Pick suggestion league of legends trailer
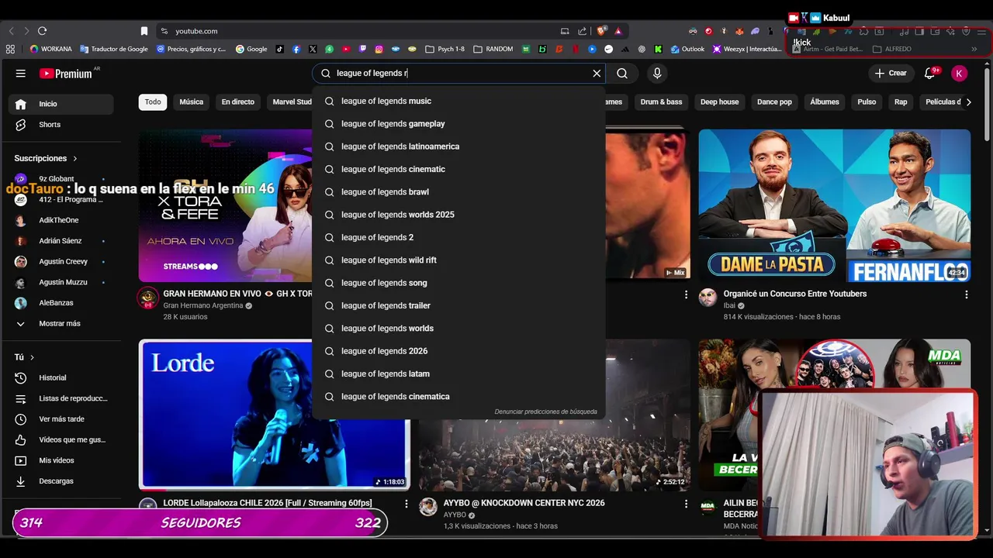 click(458, 305)
